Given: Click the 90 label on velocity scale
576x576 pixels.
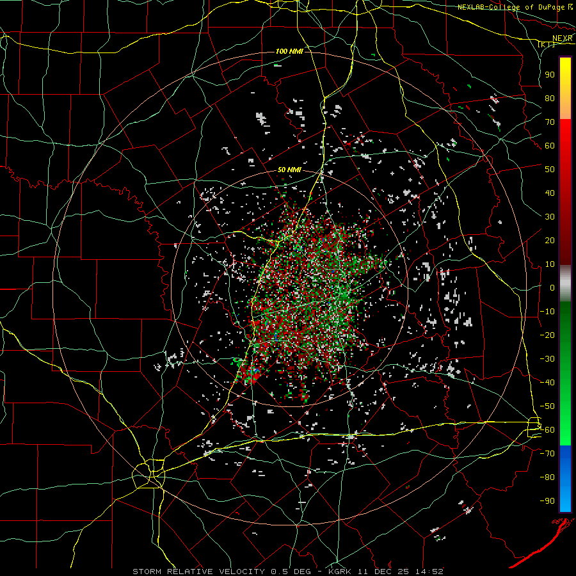Looking at the screenshot, I should tap(550, 75).
